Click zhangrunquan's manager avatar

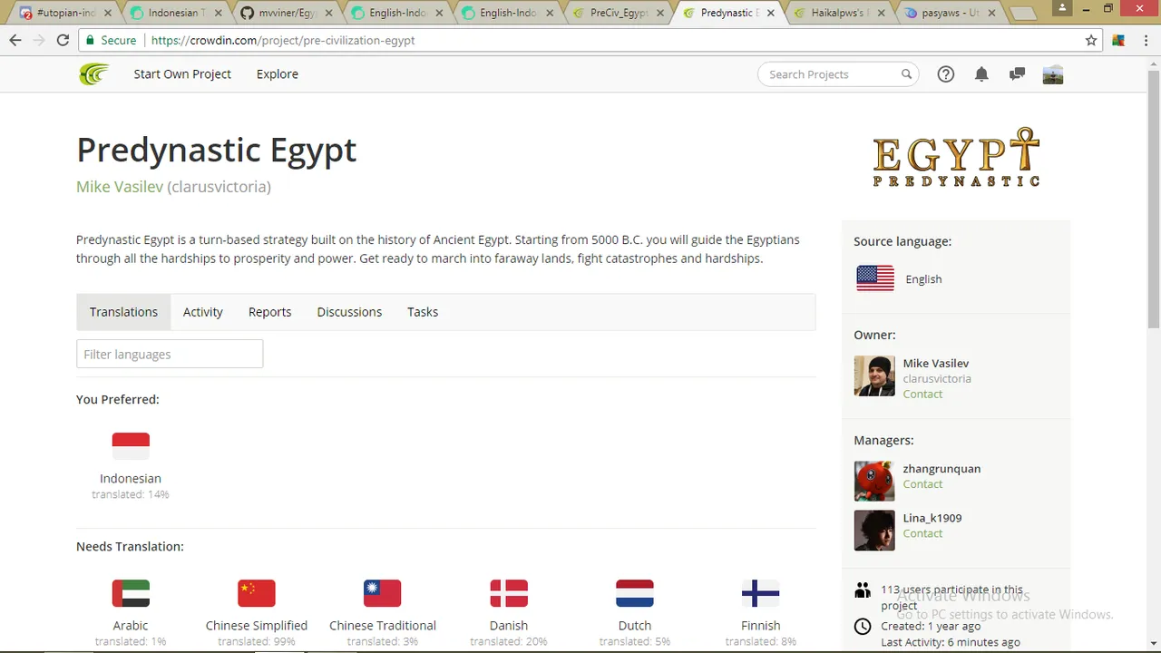(x=874, y=481)
